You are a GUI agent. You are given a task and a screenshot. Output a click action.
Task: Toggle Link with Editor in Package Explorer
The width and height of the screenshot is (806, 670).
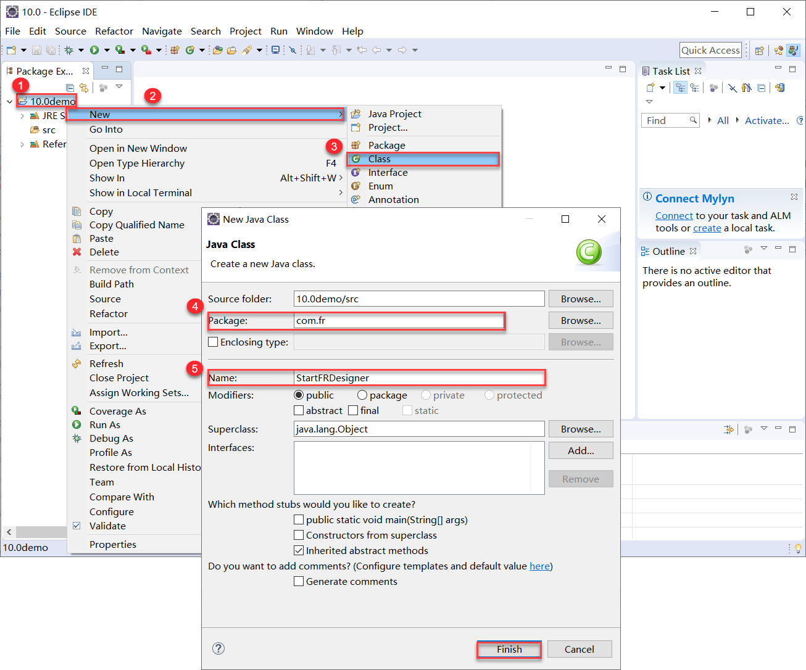click(83, 88)
